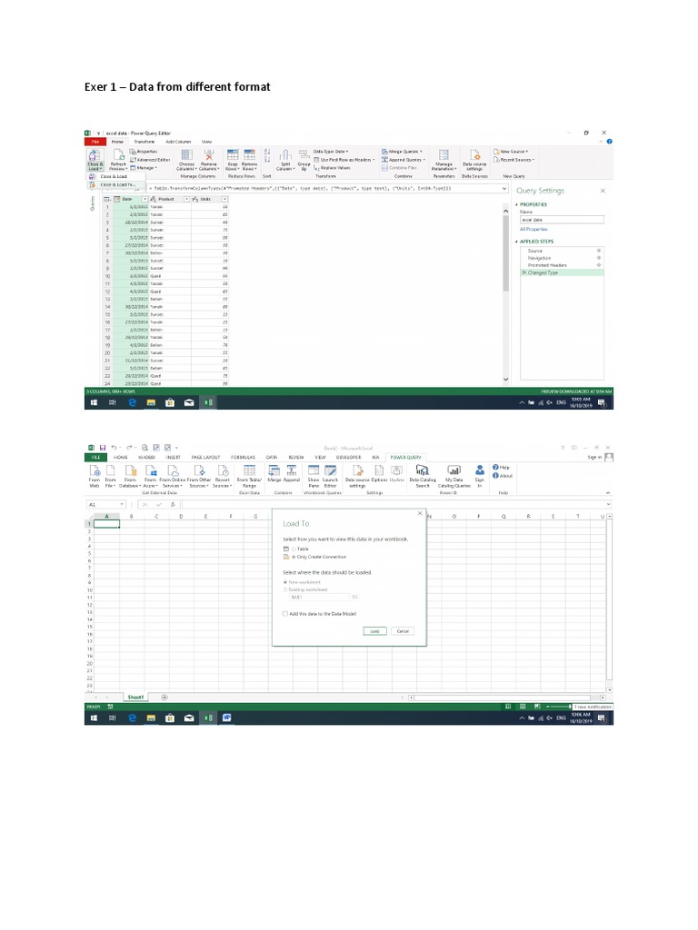Viewport: 698px width, 930px height.
Task: Switch to Transform tab in Power Query Editor
Action: coord(145,142)
